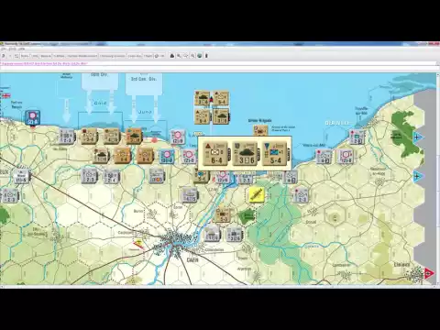
Task: Select the tank counter in the stack popup
Action: (x=246, y=153)
